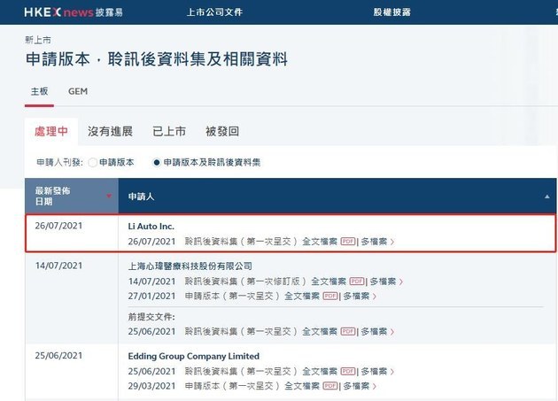Viewport: 558px width, 401px height.
Task: Click the 25/06/2021 date cell in first column
Action: coord(58,356)
